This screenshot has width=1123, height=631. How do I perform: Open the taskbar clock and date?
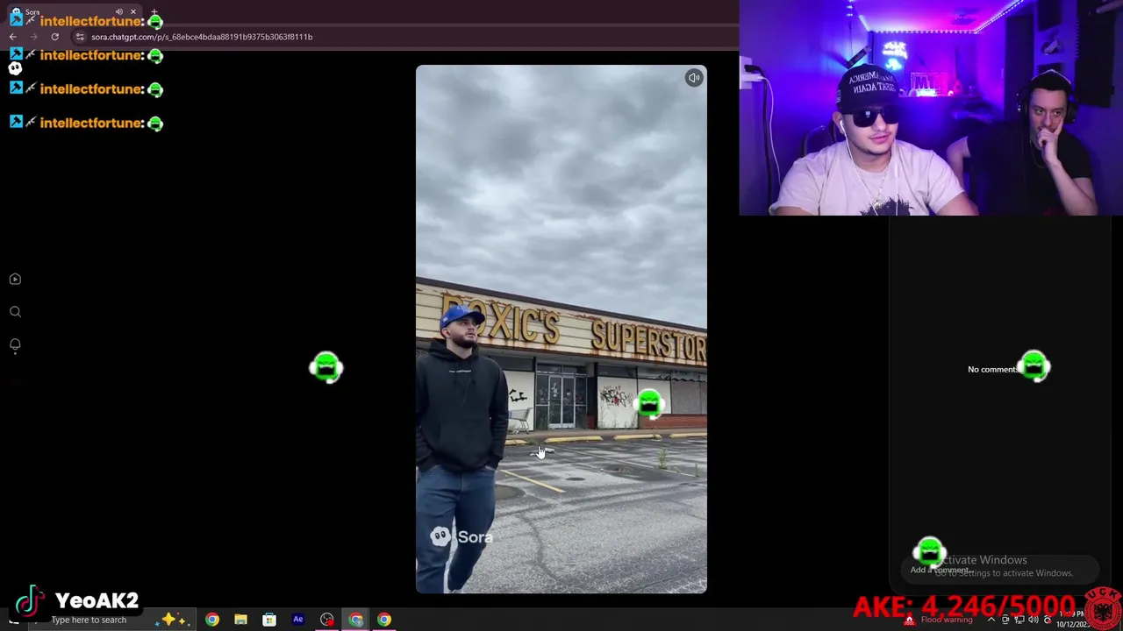coord(1072,620)
